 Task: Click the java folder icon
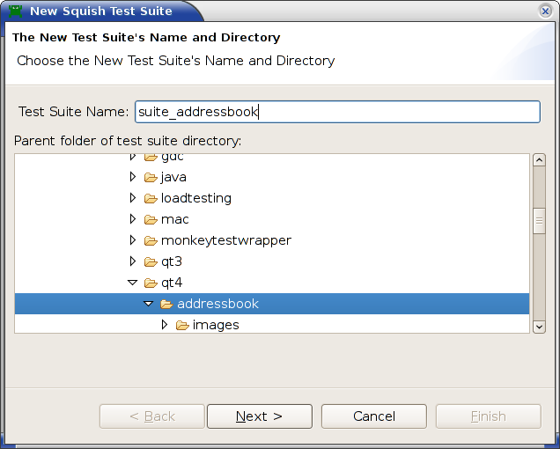pos(151,178)
